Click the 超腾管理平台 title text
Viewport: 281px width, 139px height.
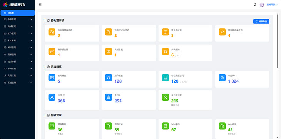pos(17,5)
